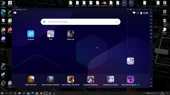Open Discord desktop shortcut
Viewport: 170px width, 95px height.
tap(3, 39)
